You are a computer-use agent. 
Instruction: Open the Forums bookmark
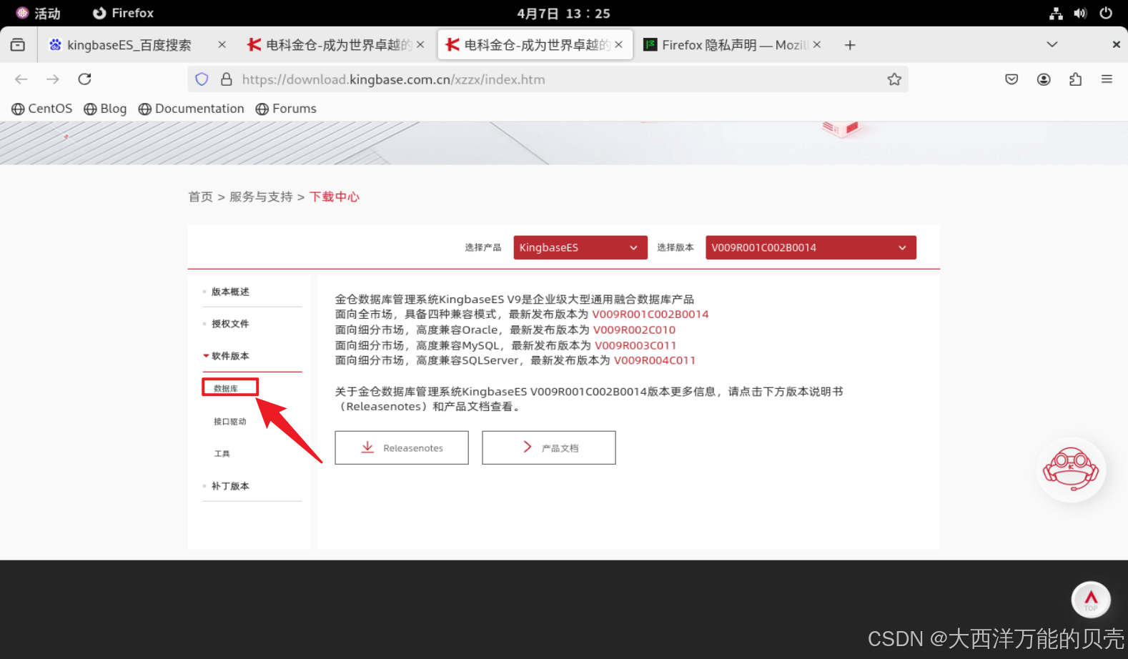286,109
